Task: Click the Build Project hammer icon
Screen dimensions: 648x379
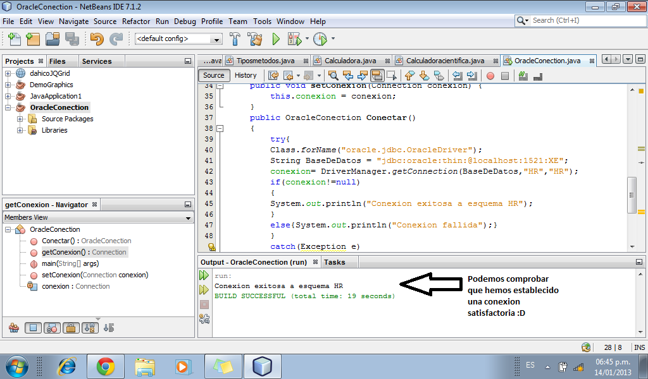Action: (x=235, y=39)
